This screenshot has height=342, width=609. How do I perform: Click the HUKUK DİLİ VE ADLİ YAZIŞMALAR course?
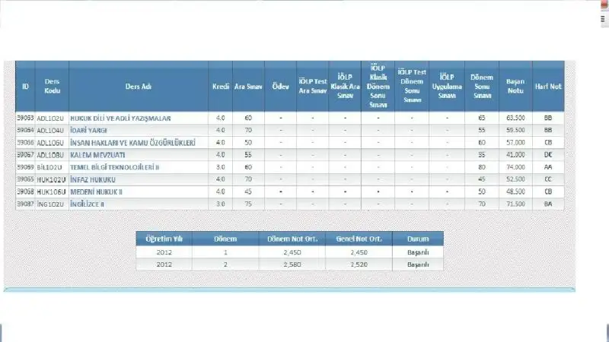[120, 119]
